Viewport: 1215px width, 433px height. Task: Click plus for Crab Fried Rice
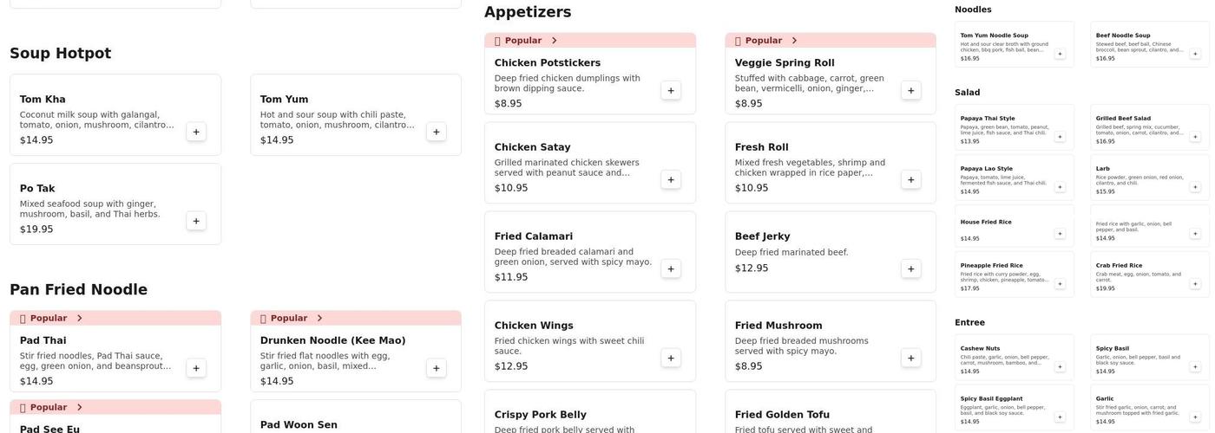pyautogui.click(x=1195, y=284)
